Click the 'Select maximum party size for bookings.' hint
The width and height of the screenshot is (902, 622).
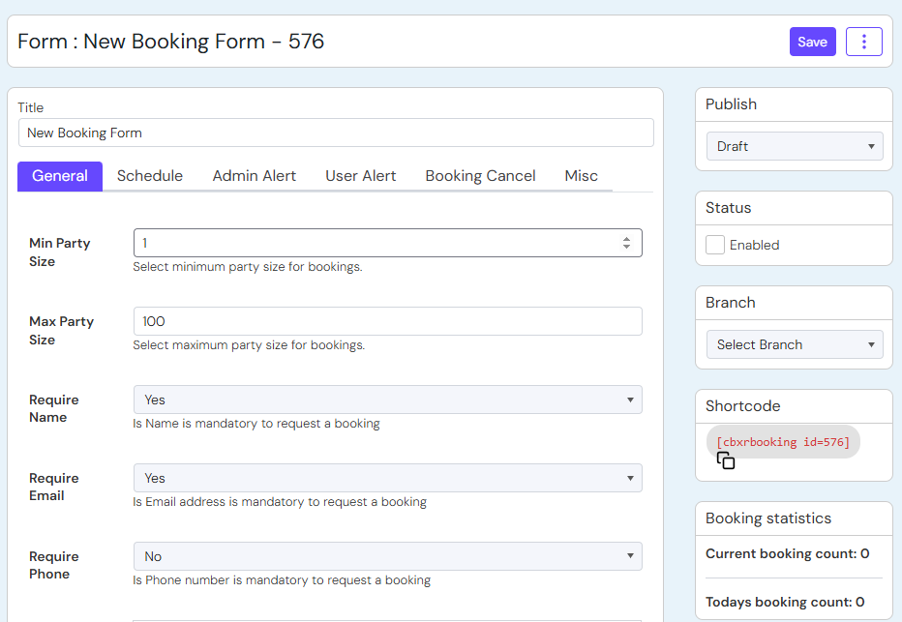tap(249, 345)
